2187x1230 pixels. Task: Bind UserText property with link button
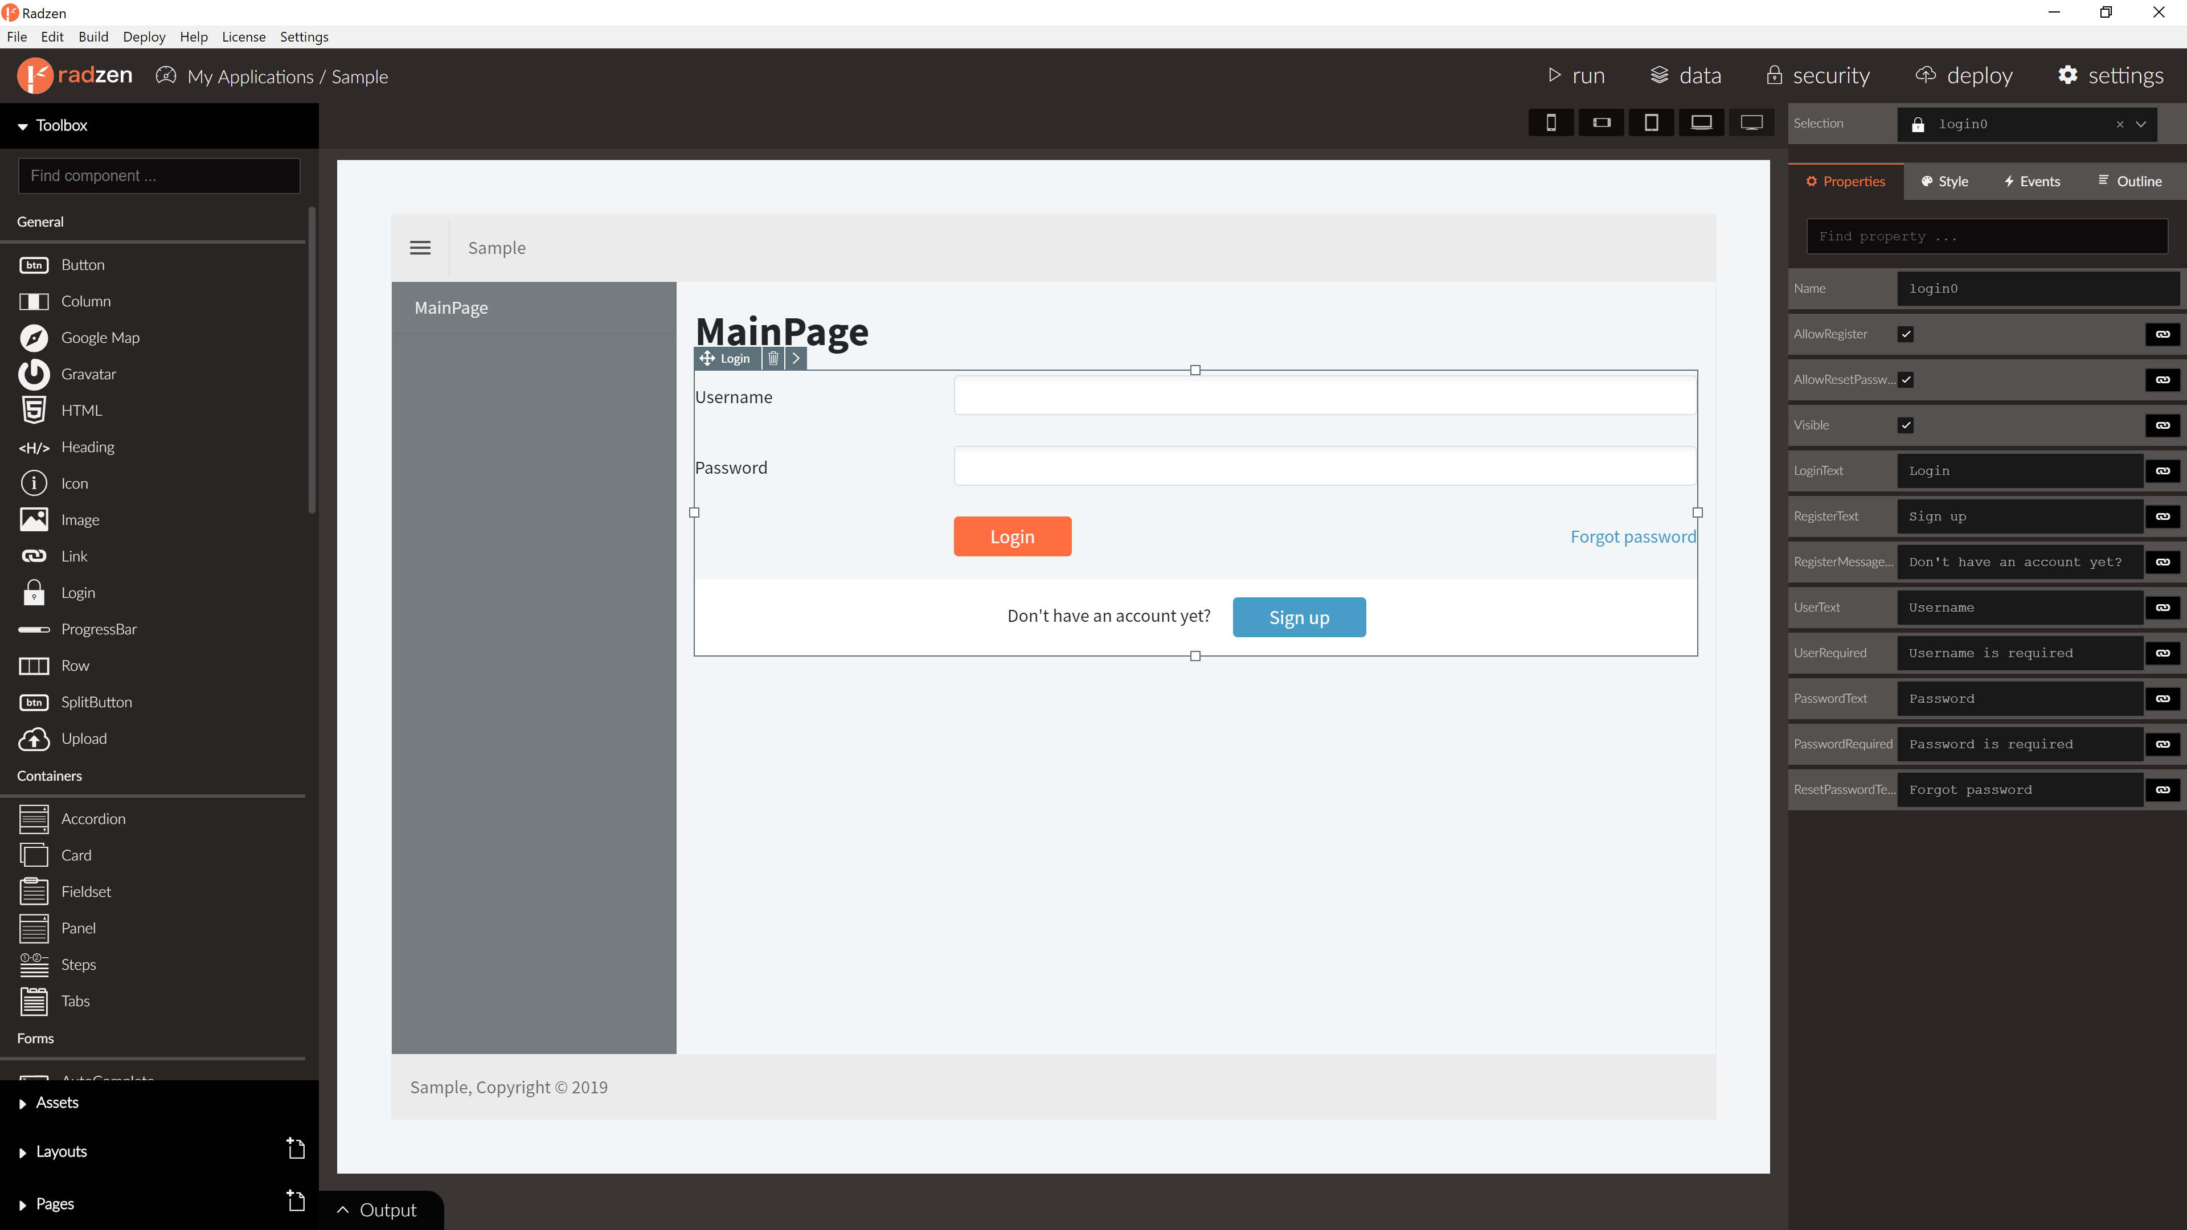pyautogui.click(x=2163, y=608)
